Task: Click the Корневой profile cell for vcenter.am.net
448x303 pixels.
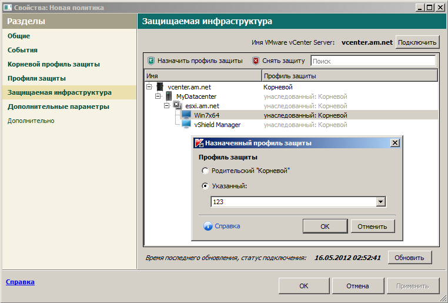Action: tap(278, 87)
